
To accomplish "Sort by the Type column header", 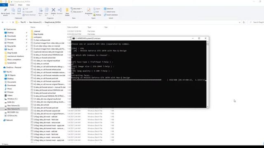I will pos(90,27).
